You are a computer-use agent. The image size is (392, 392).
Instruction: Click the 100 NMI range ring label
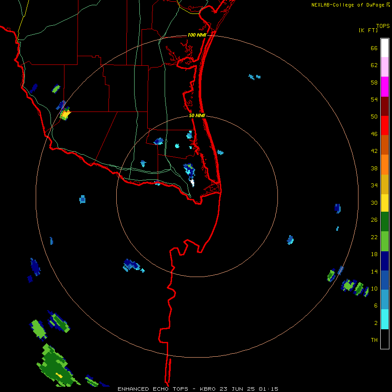[197, 35]
